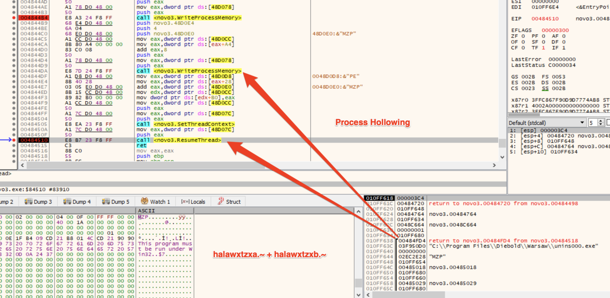Click the Watch 1 dog icon
This screenshot has width=610, height=298.
coord(144,201)
